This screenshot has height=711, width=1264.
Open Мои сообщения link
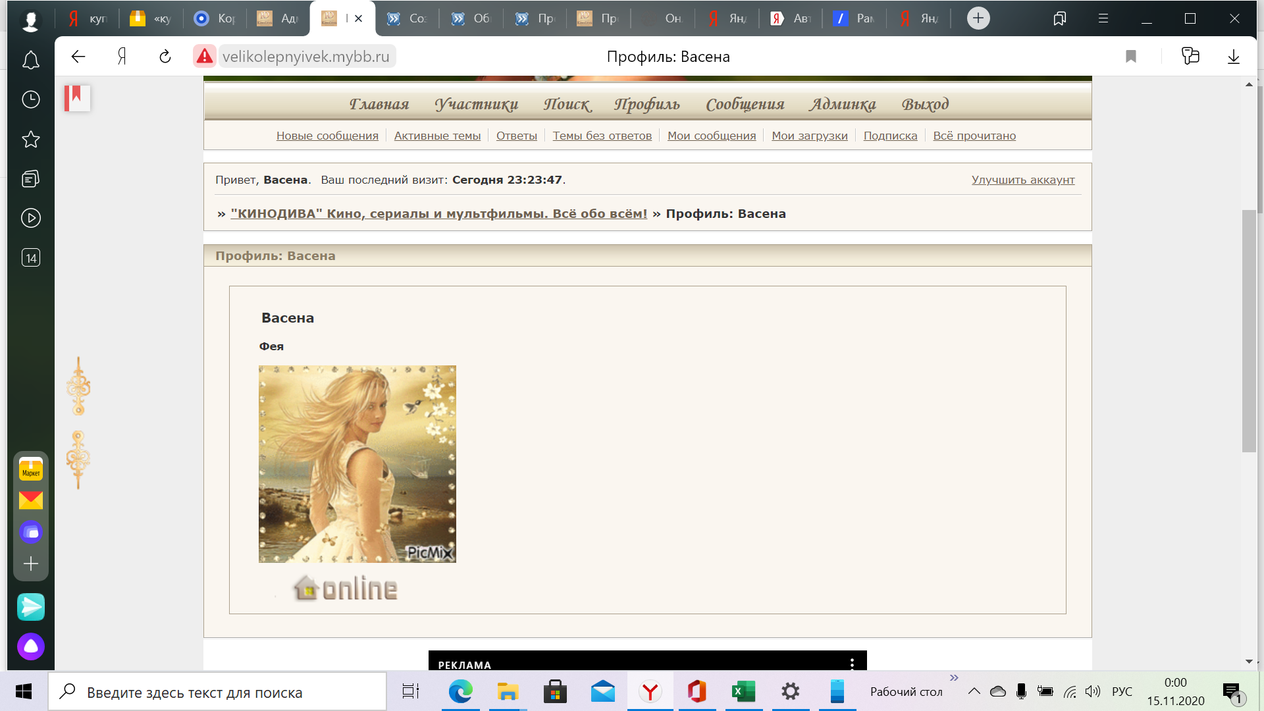712,136
